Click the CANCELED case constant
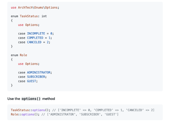Viewport: 172px width, 123px height. (x=34, y=42)
